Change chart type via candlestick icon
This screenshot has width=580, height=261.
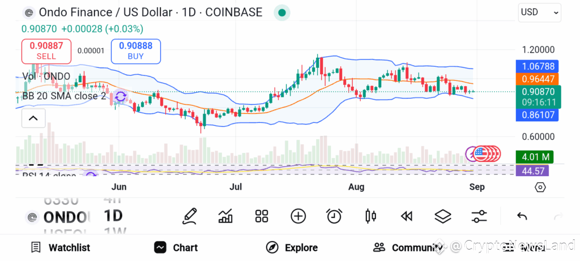370,216
